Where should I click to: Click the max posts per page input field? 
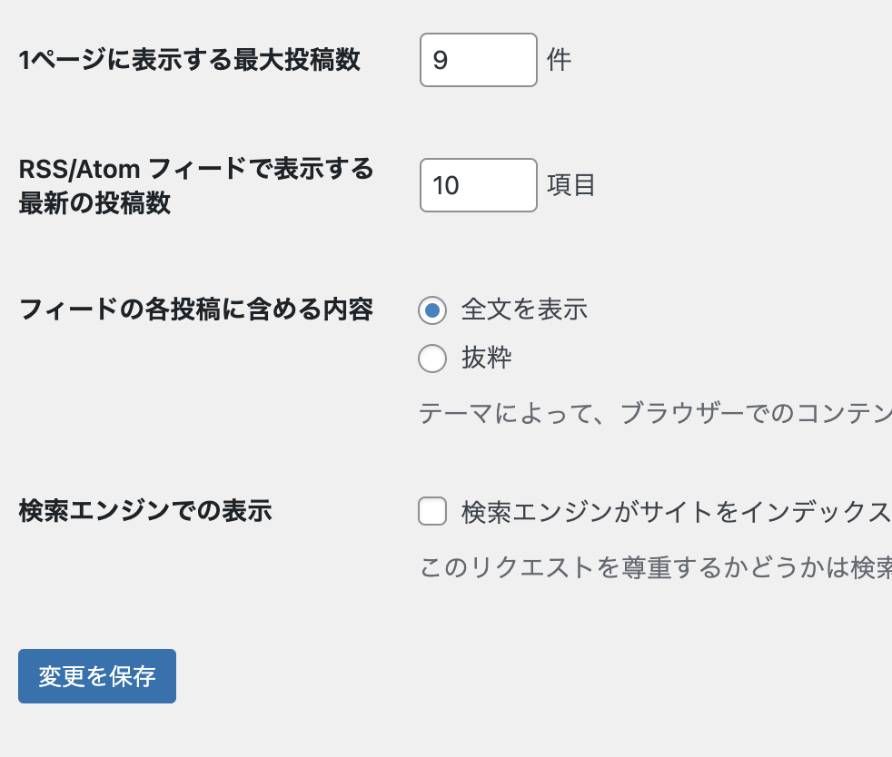tap(478, 60)
